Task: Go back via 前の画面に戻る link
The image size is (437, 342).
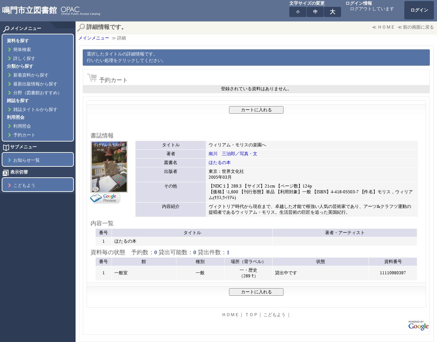Action: coord(416,27)
